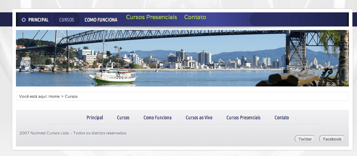This screenshot has height=156, width=357.
Task: Open Cursos link in the footer menu
Action: [123, 118]
